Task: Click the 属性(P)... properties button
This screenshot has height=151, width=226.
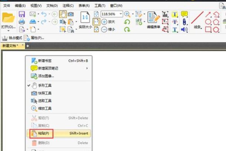Action: 34,38
